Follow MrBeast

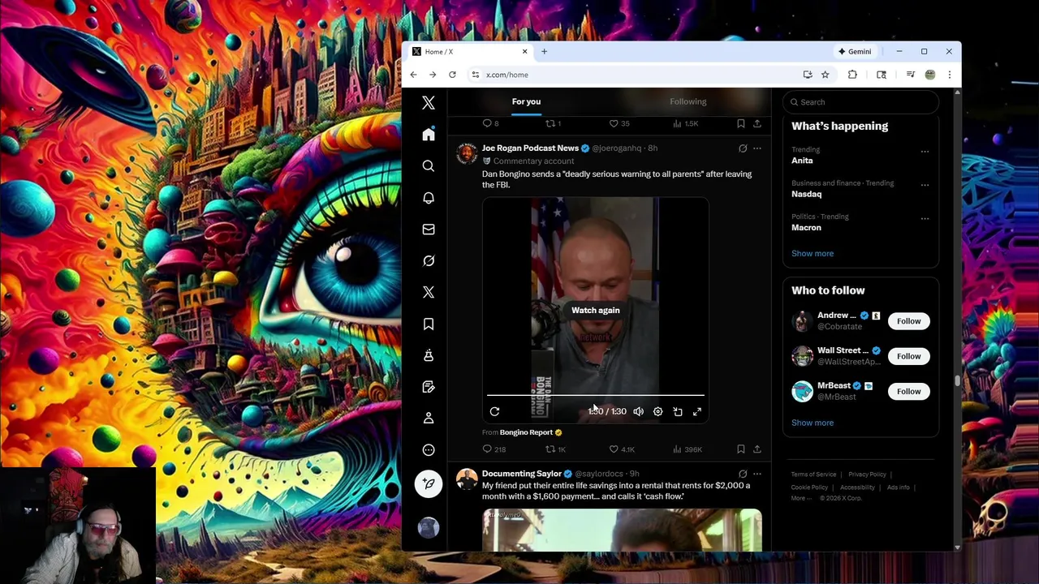pos(909,391)
